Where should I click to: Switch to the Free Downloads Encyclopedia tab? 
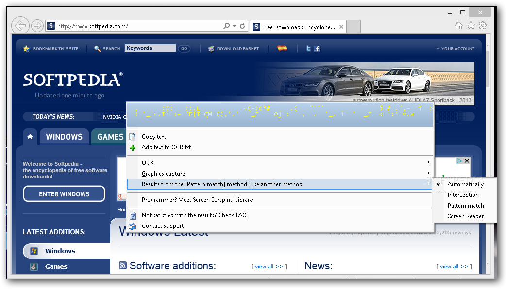[298, 27]
